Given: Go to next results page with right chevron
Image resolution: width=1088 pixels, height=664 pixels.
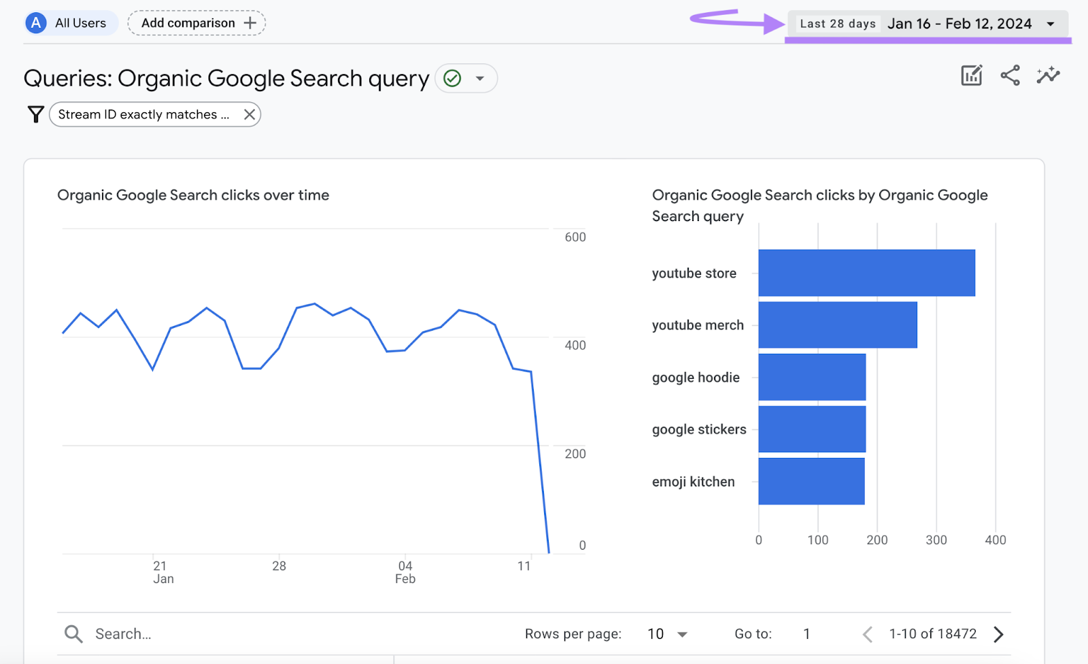Looking at the screenshot, I should pos(998,633).
